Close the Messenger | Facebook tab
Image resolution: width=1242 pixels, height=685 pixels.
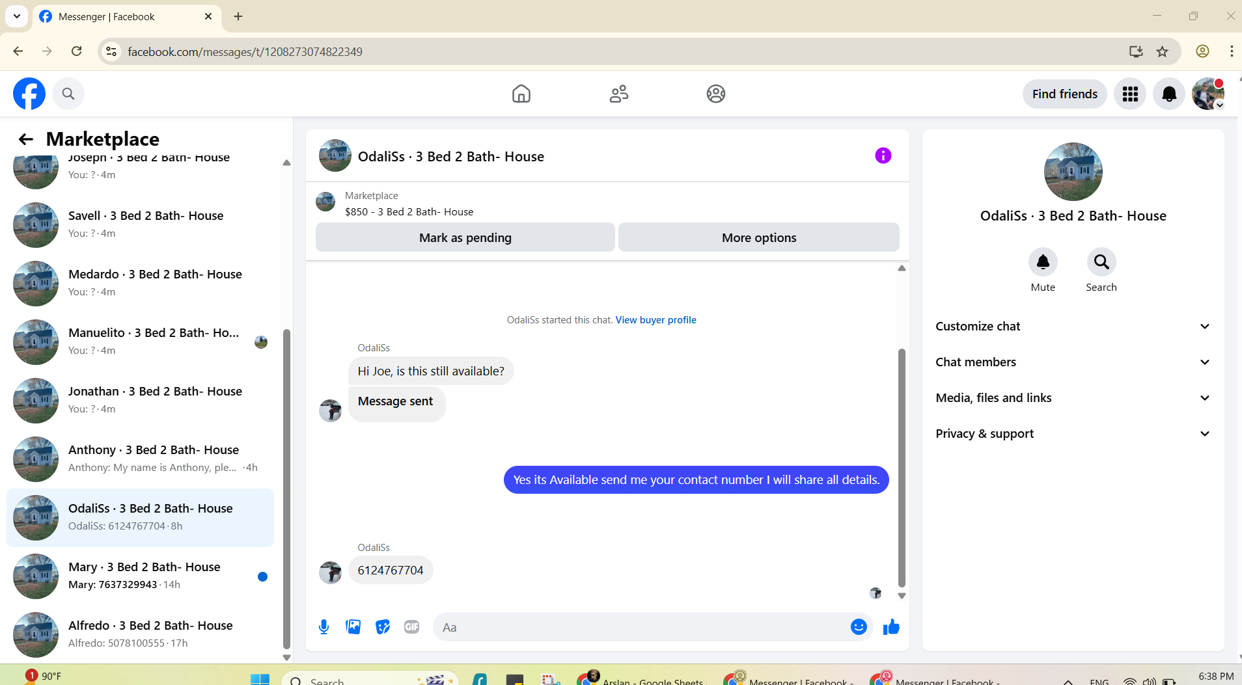click(208, 16)
